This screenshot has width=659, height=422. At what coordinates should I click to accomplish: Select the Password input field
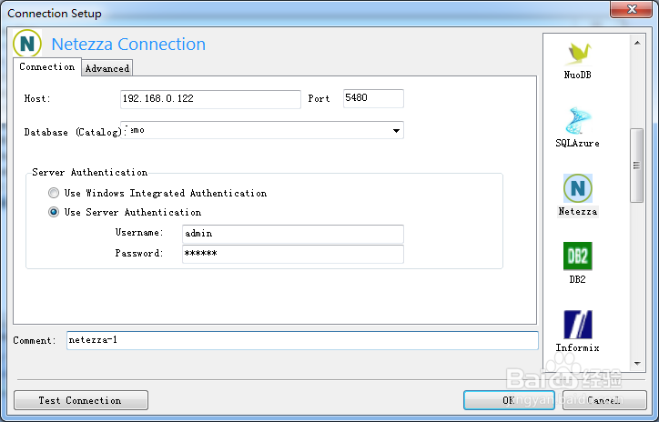click(x=292, y=254)
